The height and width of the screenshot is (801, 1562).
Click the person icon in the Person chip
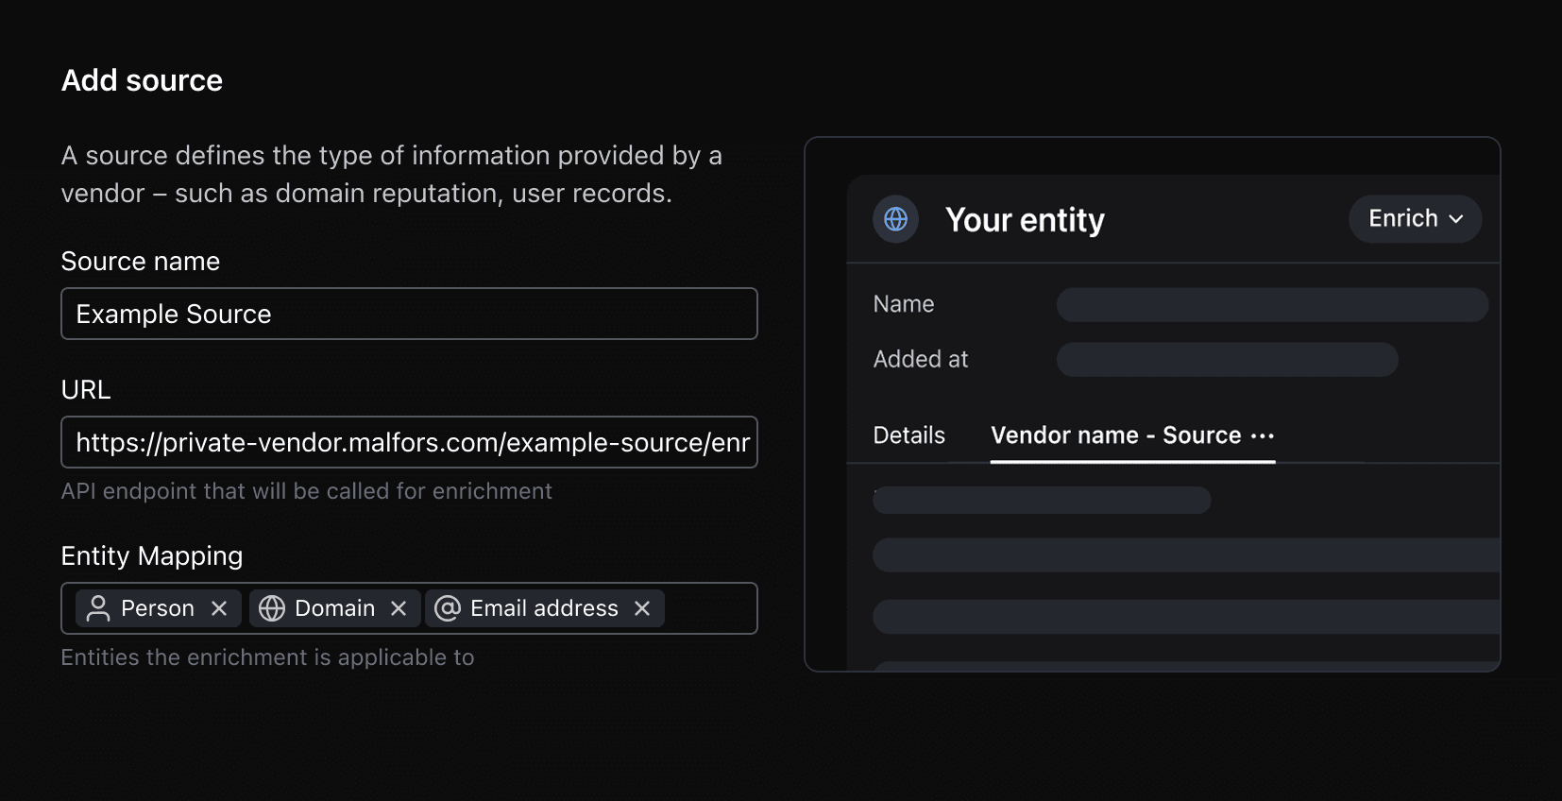click(x=98, y=608)
